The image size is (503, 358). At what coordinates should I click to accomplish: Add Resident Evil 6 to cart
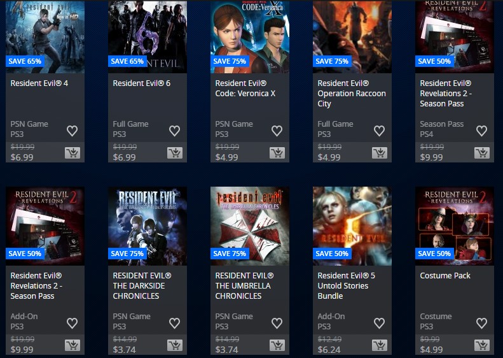tap(175, 153)
